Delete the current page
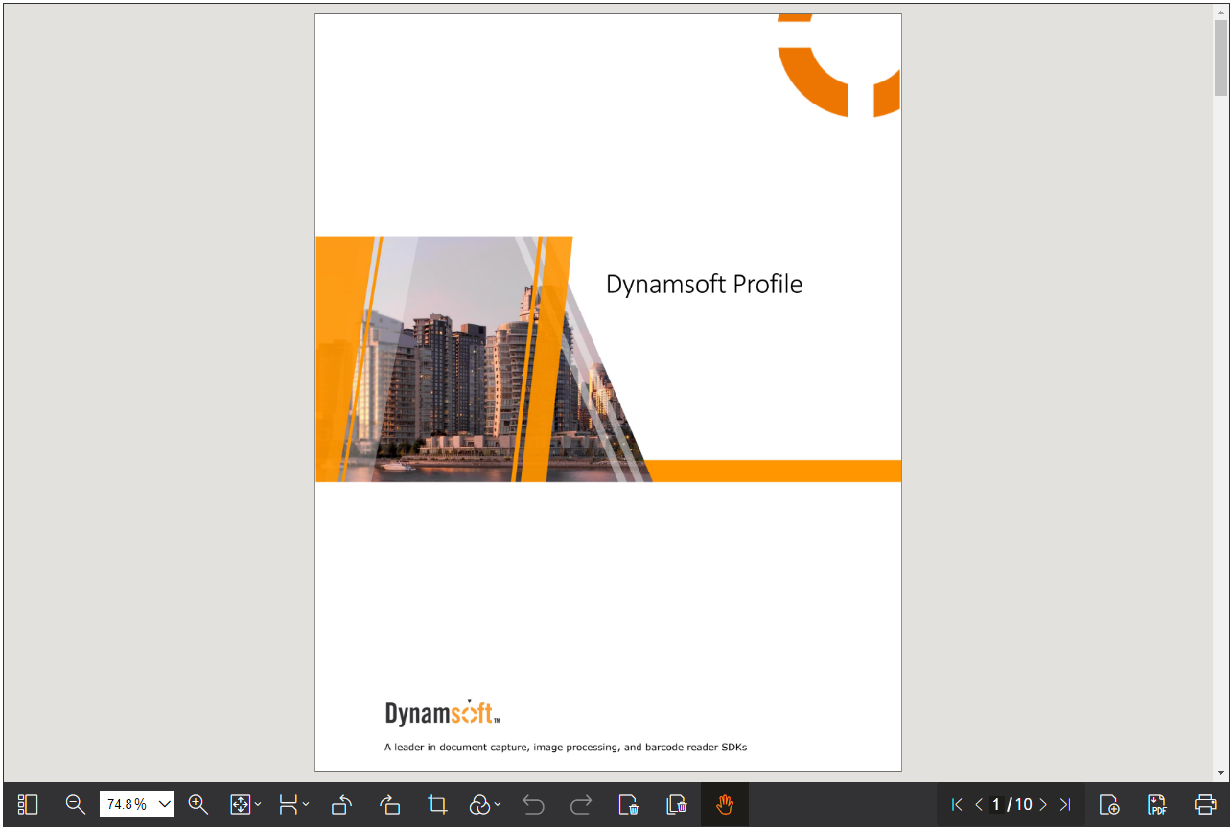The image size is (1232, 829). (x=629, y=805)
